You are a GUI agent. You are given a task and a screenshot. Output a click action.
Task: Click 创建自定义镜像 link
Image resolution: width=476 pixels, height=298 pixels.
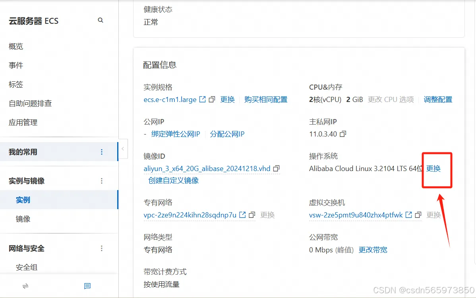(173, 181)
